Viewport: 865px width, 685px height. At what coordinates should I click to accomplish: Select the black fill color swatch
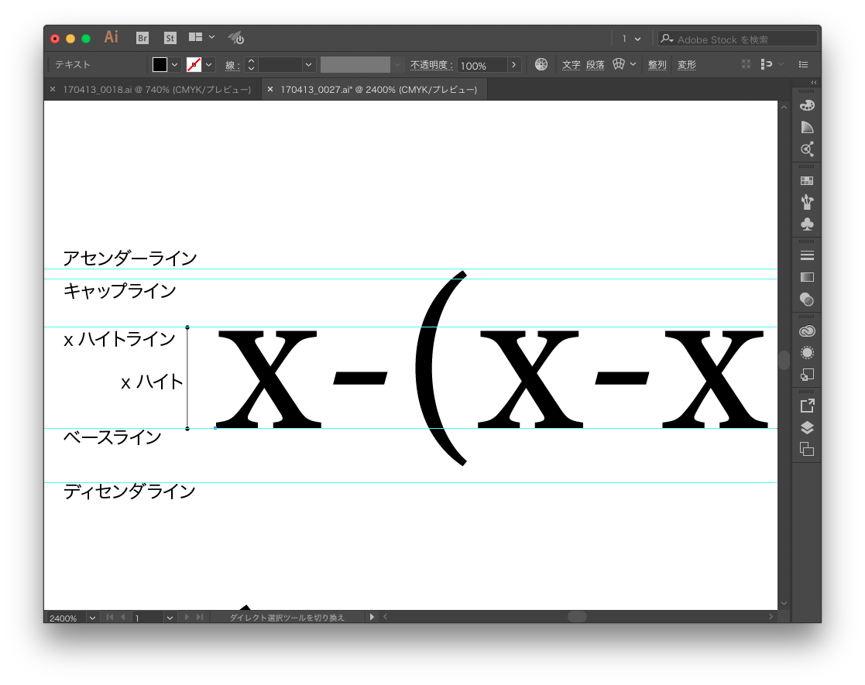click(x=160, y=64)
